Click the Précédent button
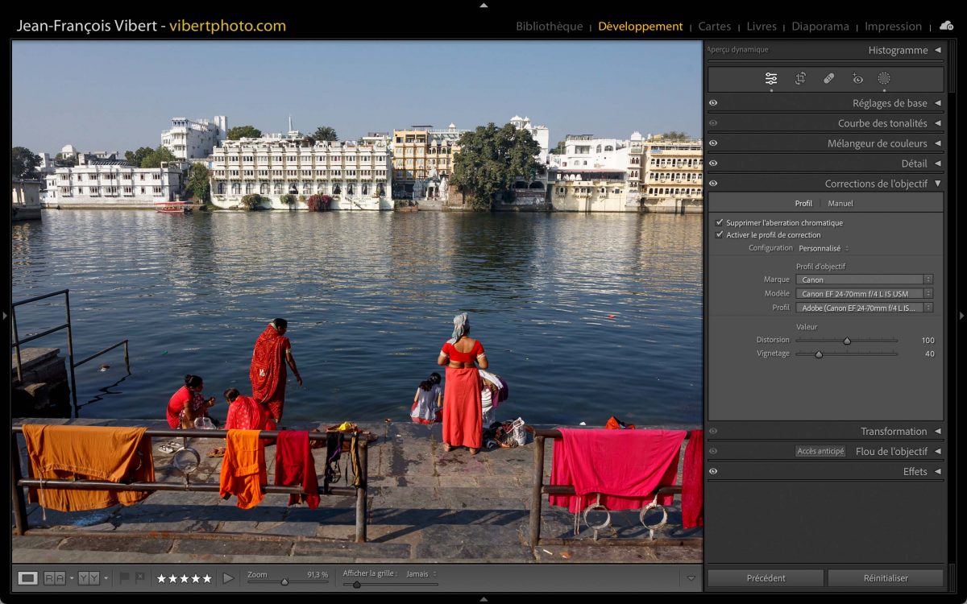The height and width of the screenshot is (604, 967). click(x=766, y=577)
